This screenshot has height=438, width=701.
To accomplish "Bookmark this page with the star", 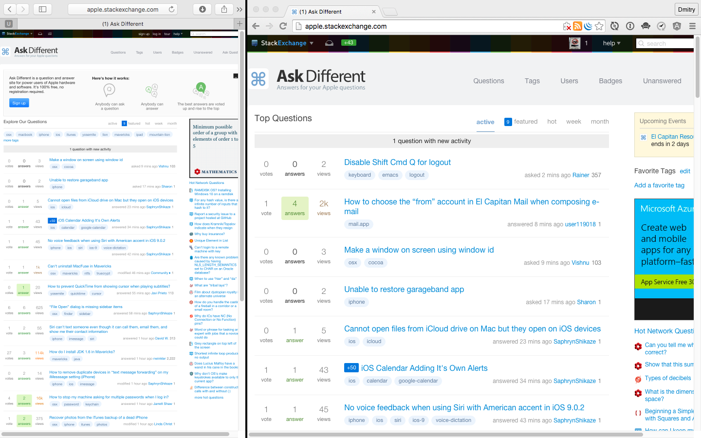I will pyautogui.click(x=599, y=26).
